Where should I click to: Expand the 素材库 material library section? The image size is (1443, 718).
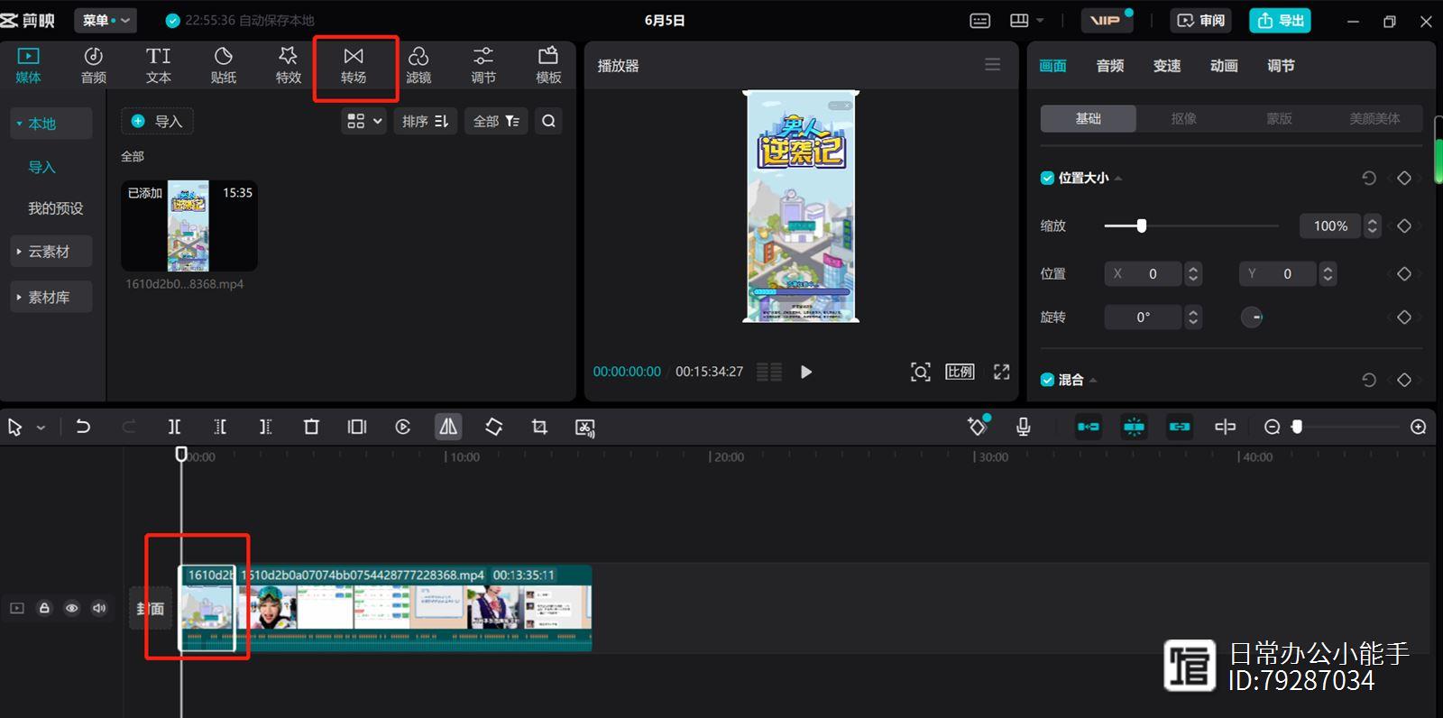coord(51,297)
